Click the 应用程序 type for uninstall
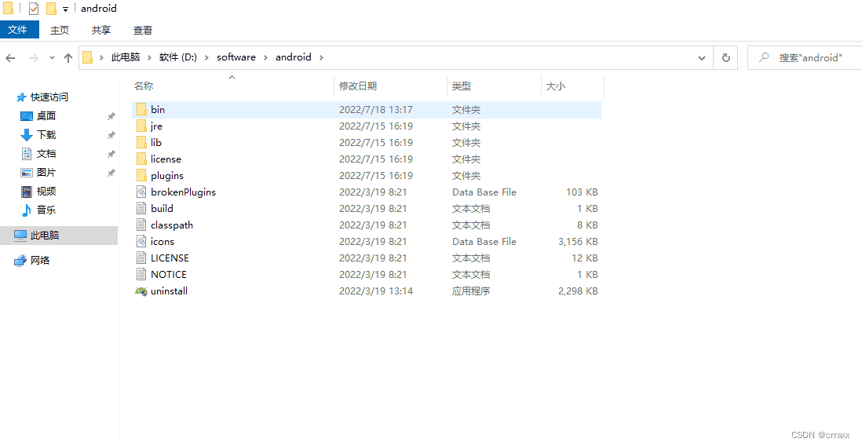 [470, 291]
